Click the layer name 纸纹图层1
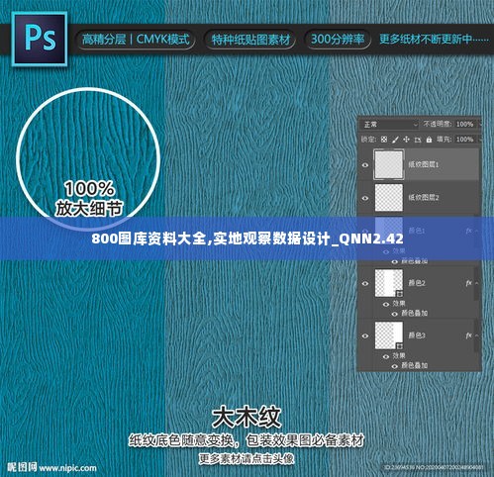This screenshot has width=494, height=477. [x=424, y=164]
